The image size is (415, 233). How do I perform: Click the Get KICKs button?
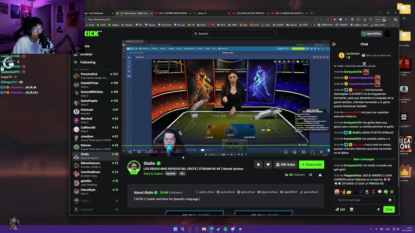point(372,34)
